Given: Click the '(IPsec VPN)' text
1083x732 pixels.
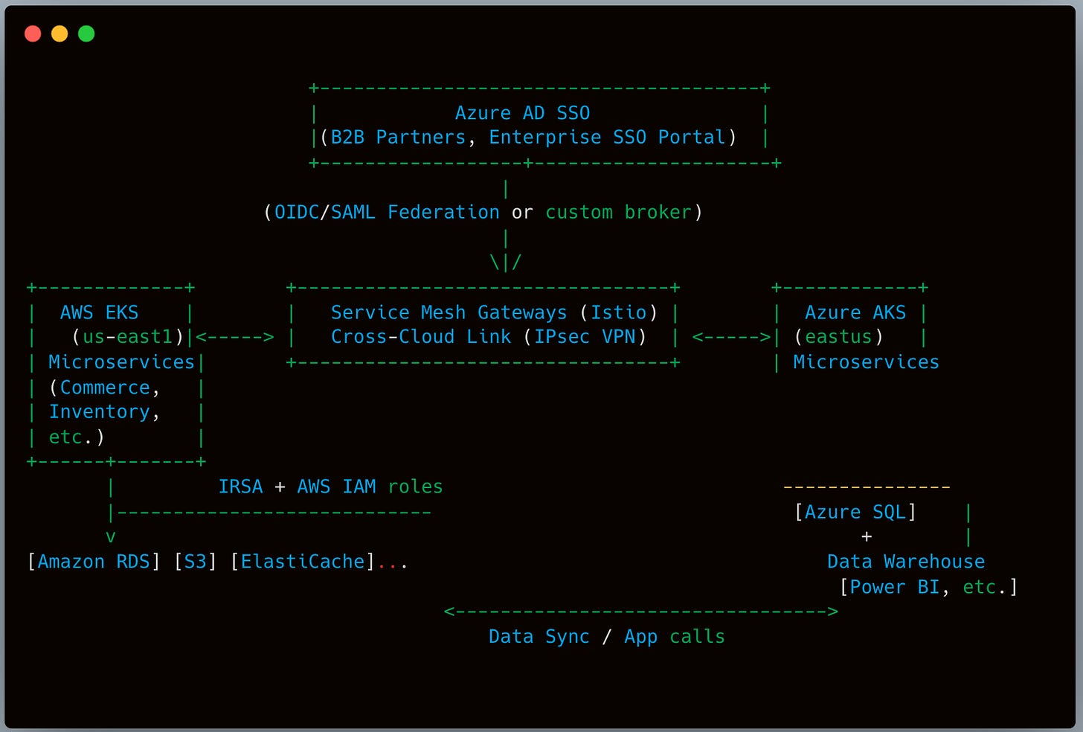Looking at the screenshot, I should pos(585,337).
